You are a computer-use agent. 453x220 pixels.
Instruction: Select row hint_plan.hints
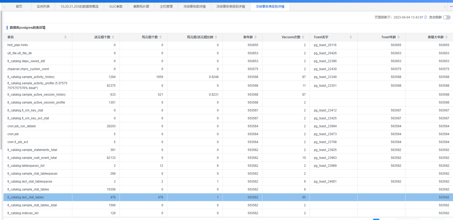(x=228, y=45)
